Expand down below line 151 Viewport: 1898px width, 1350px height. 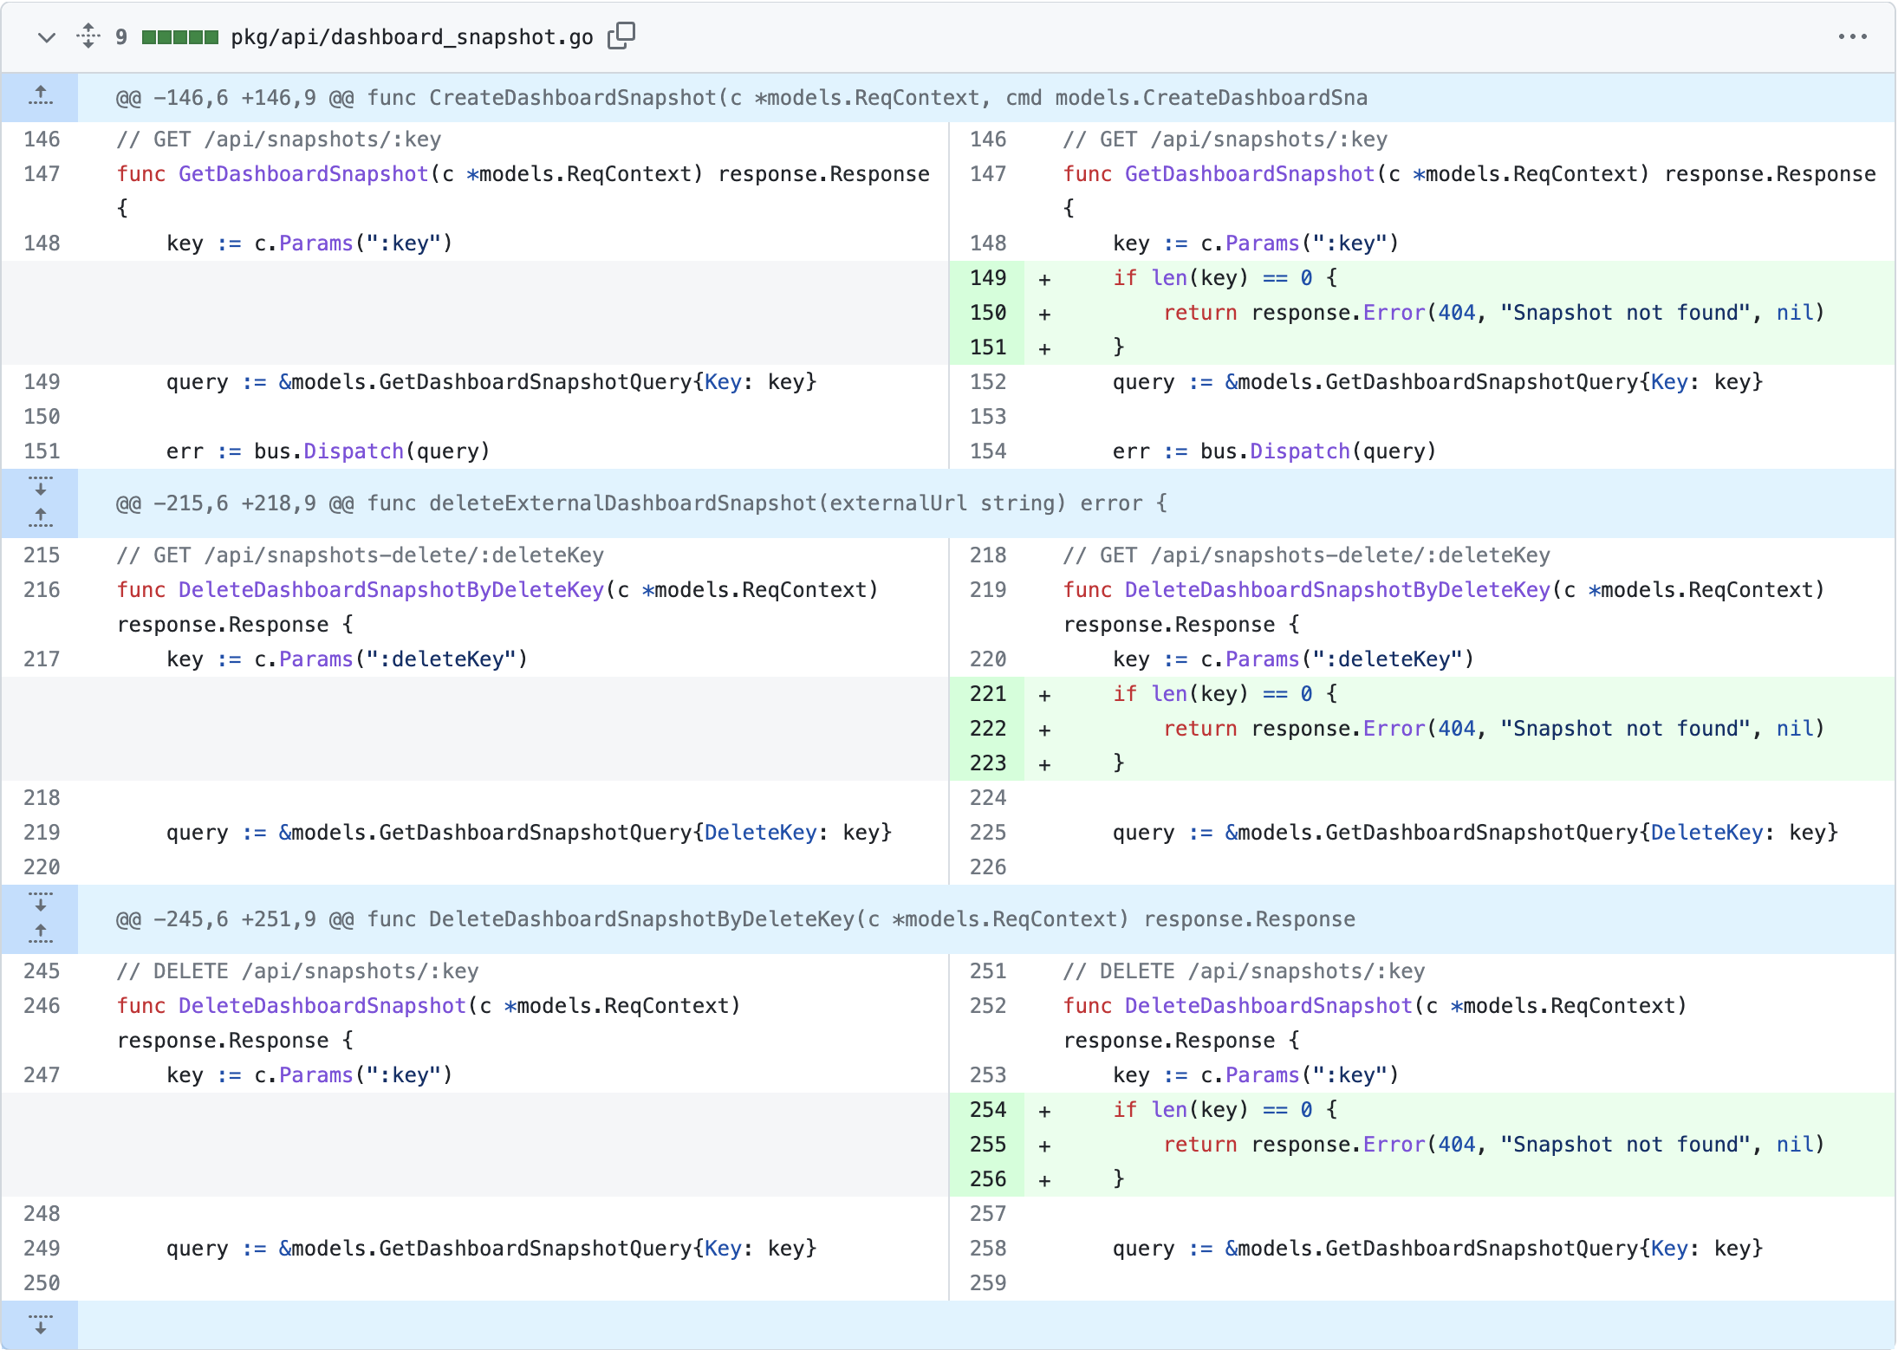(40, 486)
